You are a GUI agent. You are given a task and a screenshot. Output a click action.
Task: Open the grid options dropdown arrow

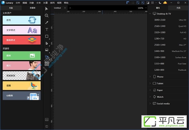(x=156, y=3)
